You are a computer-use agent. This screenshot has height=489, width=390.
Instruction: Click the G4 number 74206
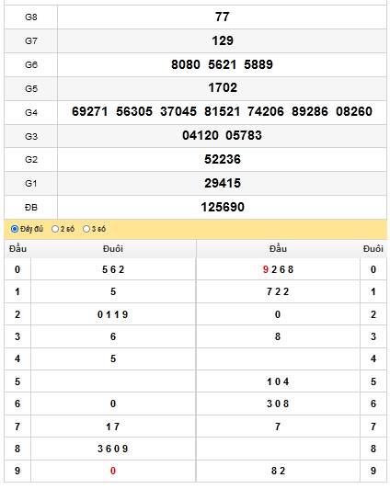tap(266, 111)
